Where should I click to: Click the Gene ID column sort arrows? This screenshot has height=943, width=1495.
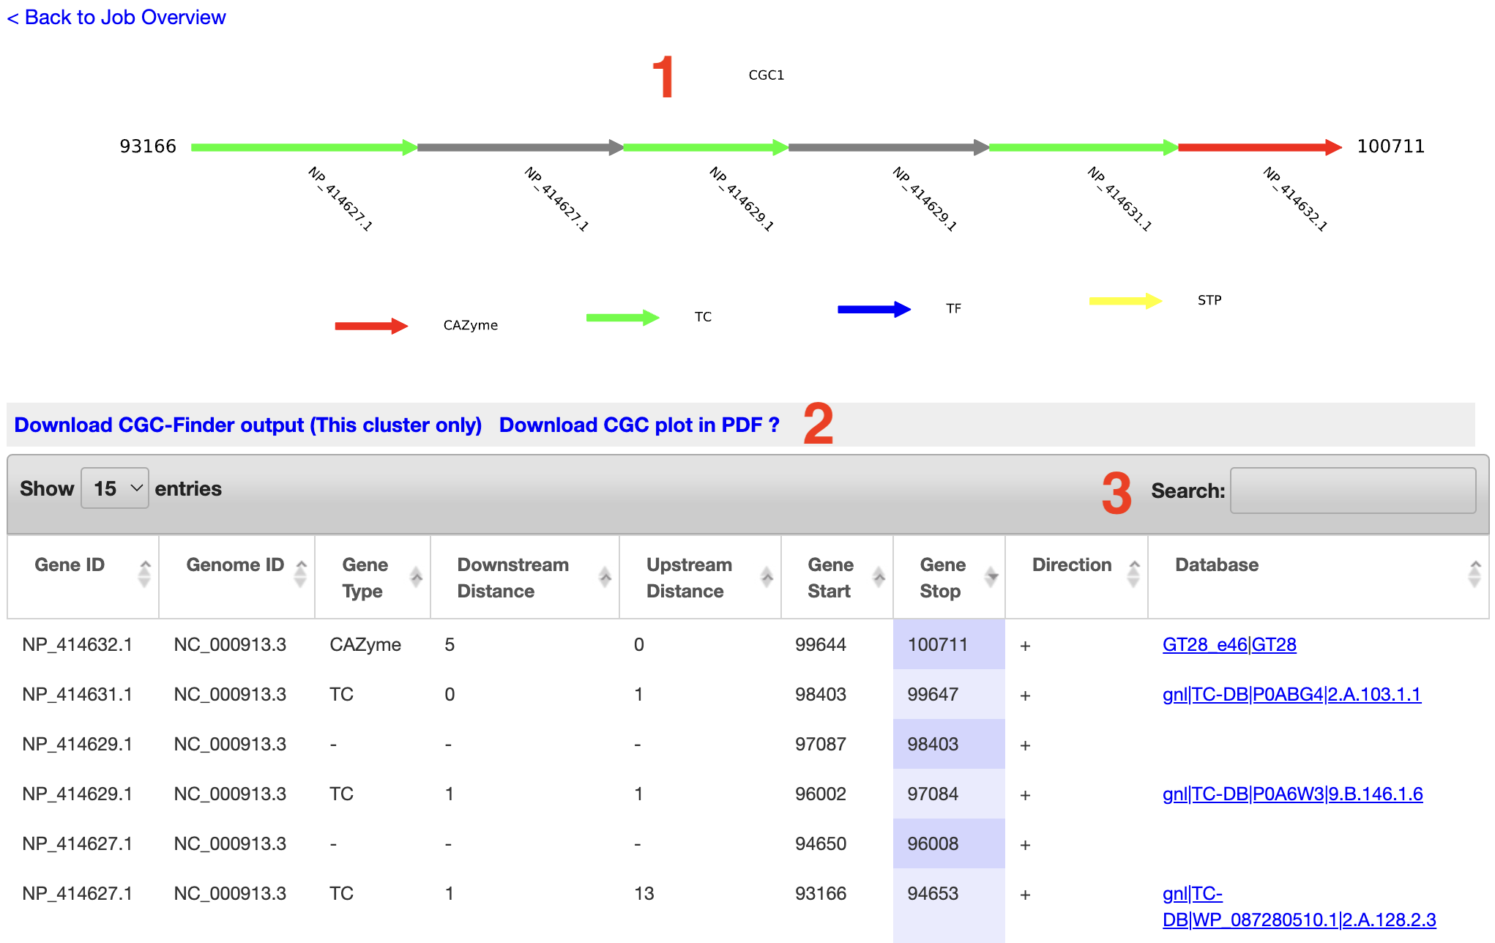[144, 574]
